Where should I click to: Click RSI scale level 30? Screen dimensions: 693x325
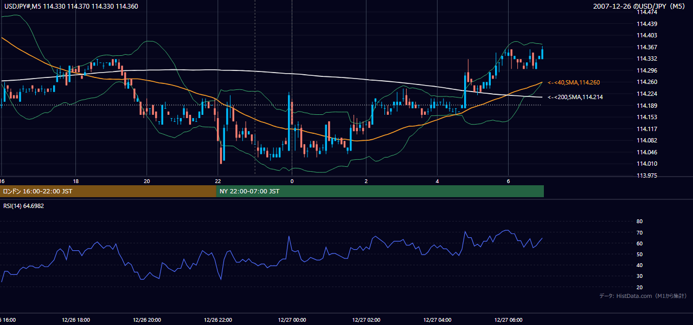coord(639,276)
